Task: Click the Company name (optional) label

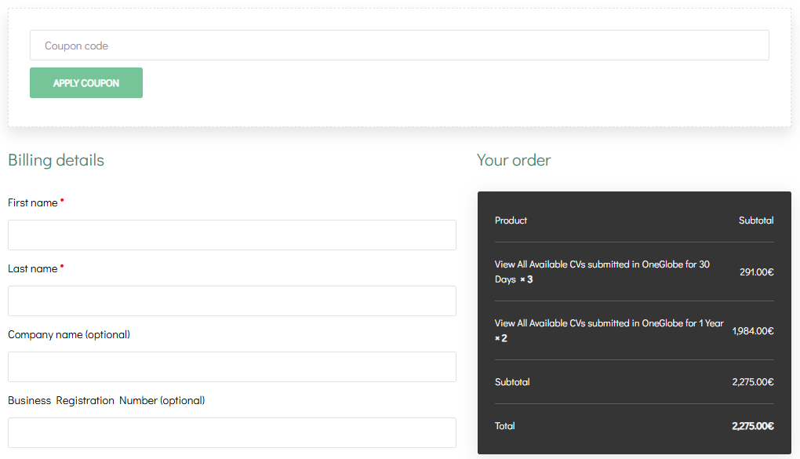Action: pos(69,334)
